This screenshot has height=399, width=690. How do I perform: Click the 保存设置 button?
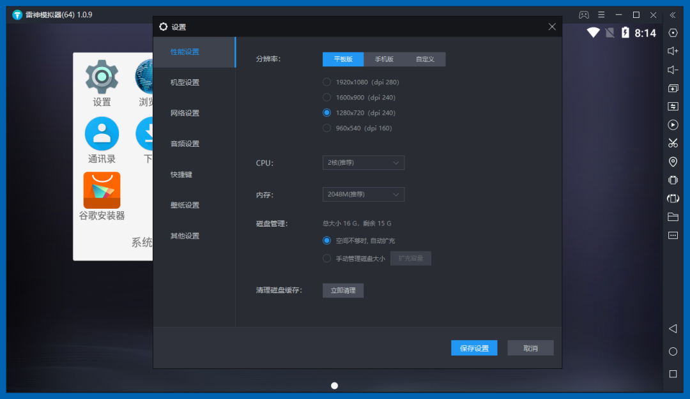[474, 348]
